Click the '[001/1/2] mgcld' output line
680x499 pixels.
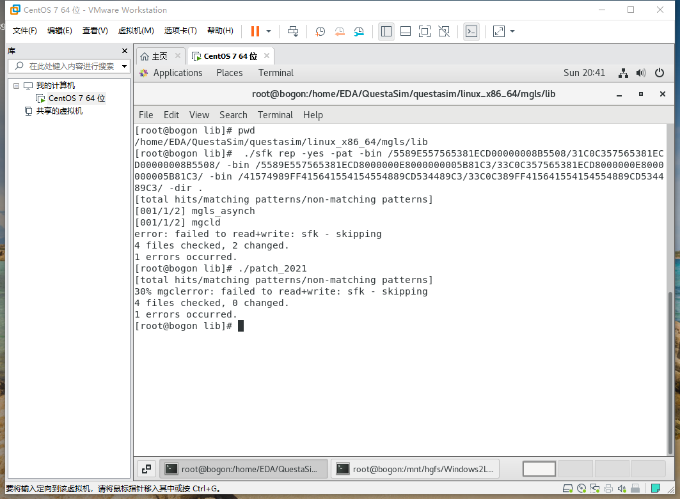tap(177, 222)
